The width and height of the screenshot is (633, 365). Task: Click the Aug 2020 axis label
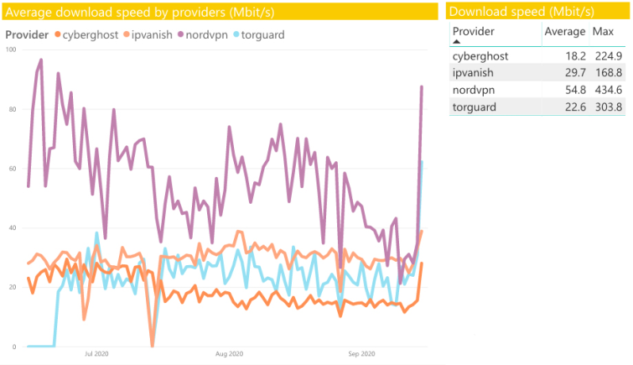[x=229, y=354]
